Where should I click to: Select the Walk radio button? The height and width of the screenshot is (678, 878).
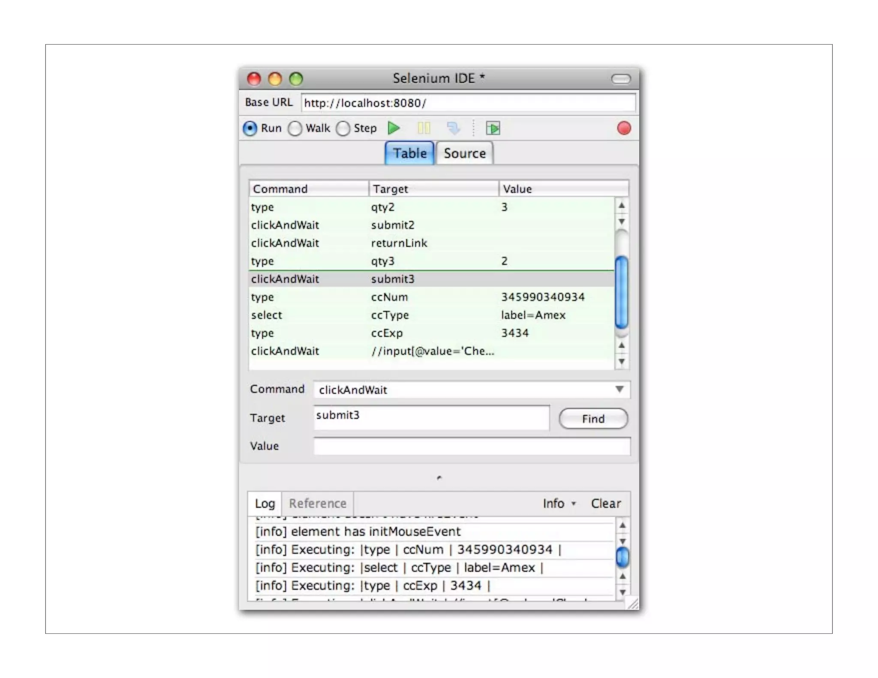pyautogui.click(x=295, y=128)
